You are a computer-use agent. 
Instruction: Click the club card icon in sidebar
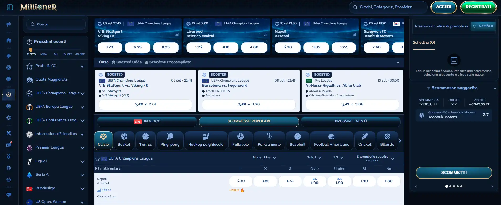pos(9,79)
